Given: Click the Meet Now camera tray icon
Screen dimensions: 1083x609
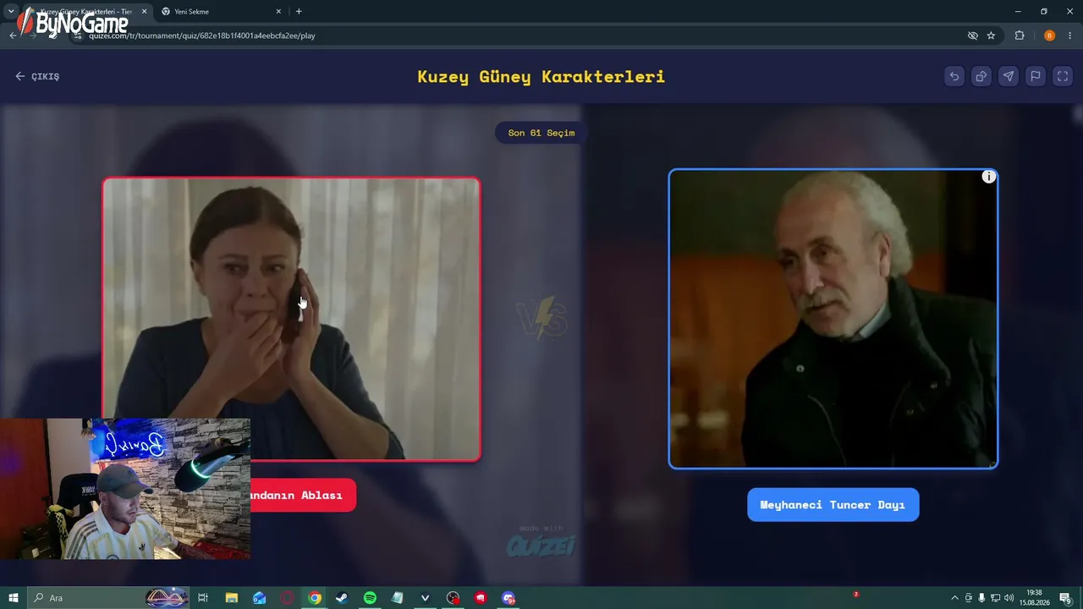Looking at the screenshot, I should [969, 598].
